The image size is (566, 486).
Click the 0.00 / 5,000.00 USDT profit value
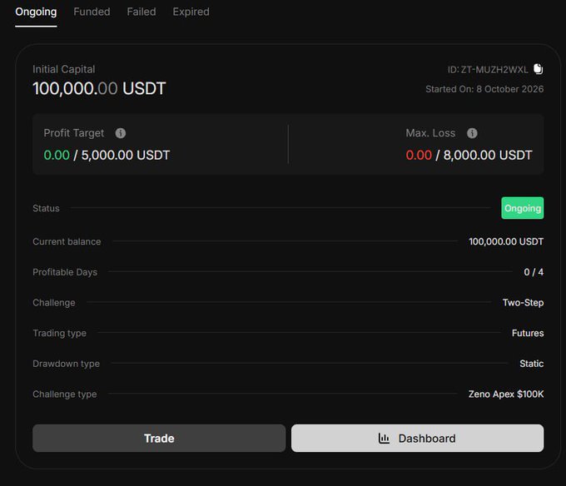107,155
